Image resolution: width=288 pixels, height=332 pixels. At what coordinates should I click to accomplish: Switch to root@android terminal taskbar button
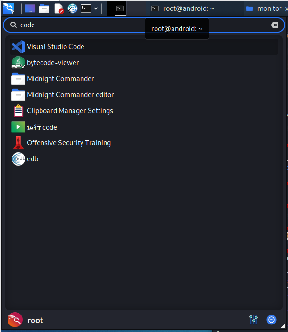[x=182, y=8]
